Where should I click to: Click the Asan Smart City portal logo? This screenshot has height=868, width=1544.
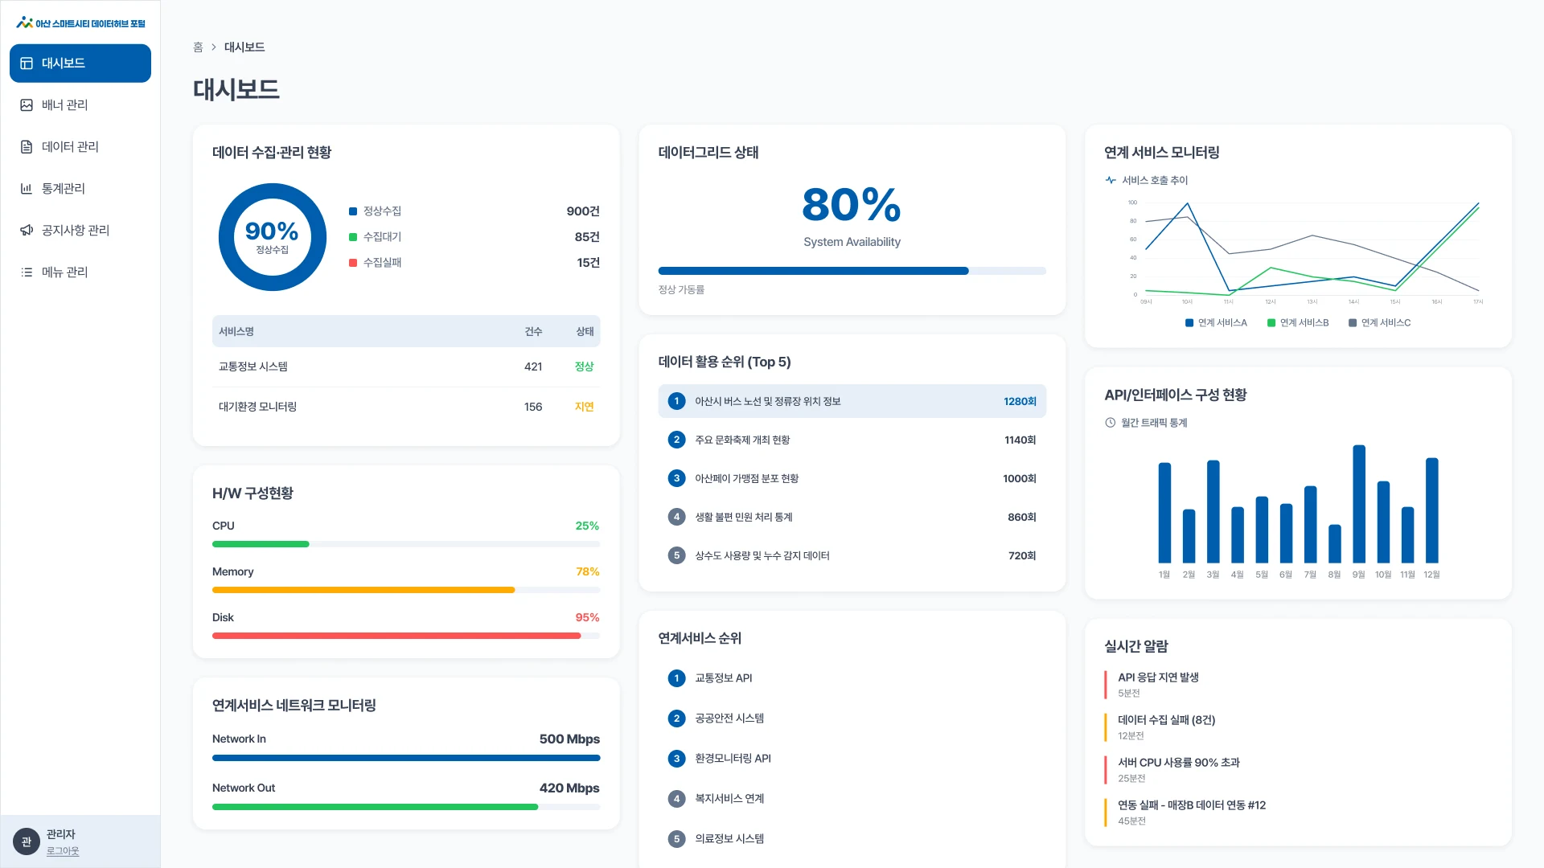tap(80, 23)
